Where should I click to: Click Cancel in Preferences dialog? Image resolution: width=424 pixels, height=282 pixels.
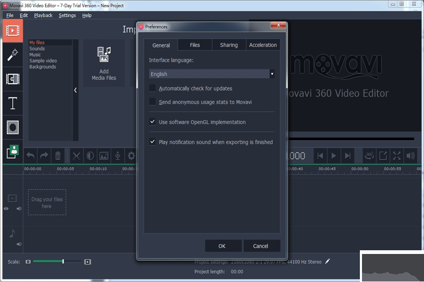[262, 246]
